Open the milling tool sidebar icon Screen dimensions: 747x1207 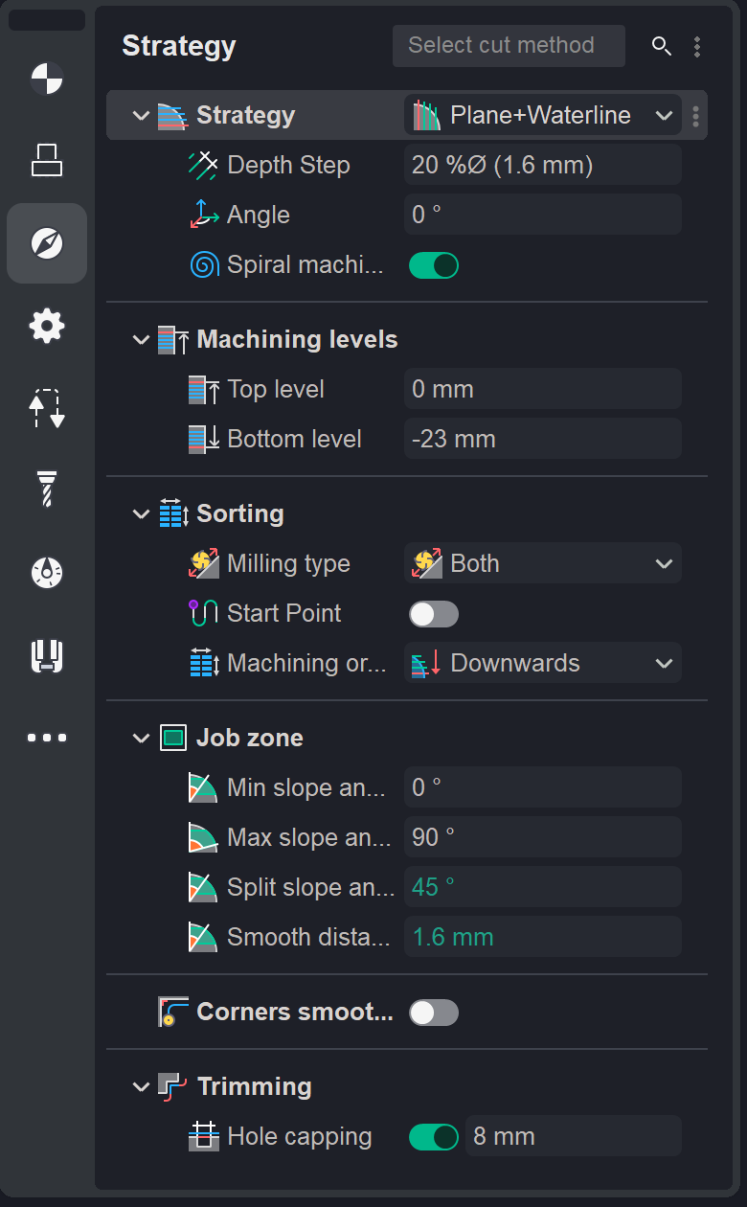coord(47,490)
